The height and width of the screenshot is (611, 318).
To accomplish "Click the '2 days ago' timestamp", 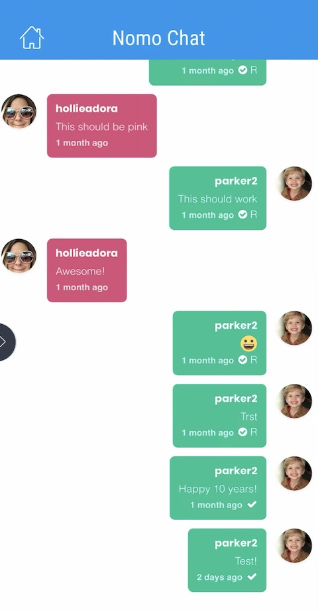I will coord(219,577).
